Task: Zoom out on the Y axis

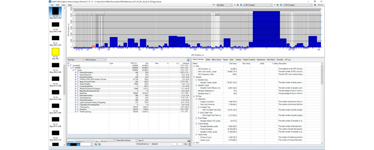Action: (281, 5)
